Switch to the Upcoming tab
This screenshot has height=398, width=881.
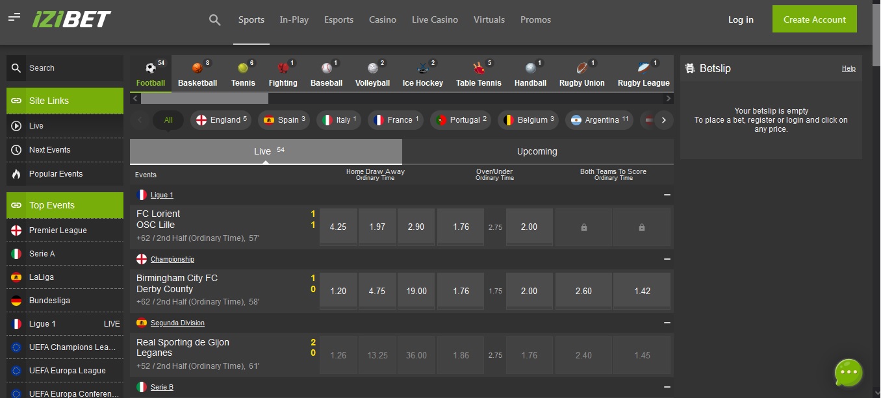(x=537, y=151)
